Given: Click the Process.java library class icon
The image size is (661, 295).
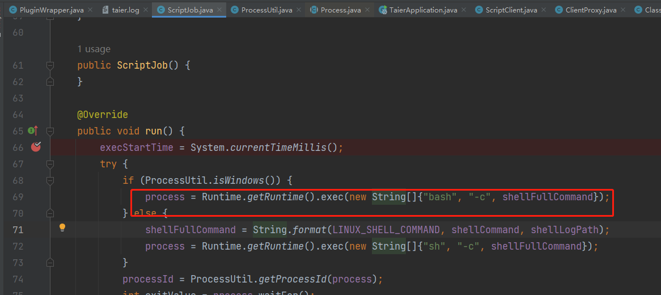Looking at the screenshot, I should point(314,10).
